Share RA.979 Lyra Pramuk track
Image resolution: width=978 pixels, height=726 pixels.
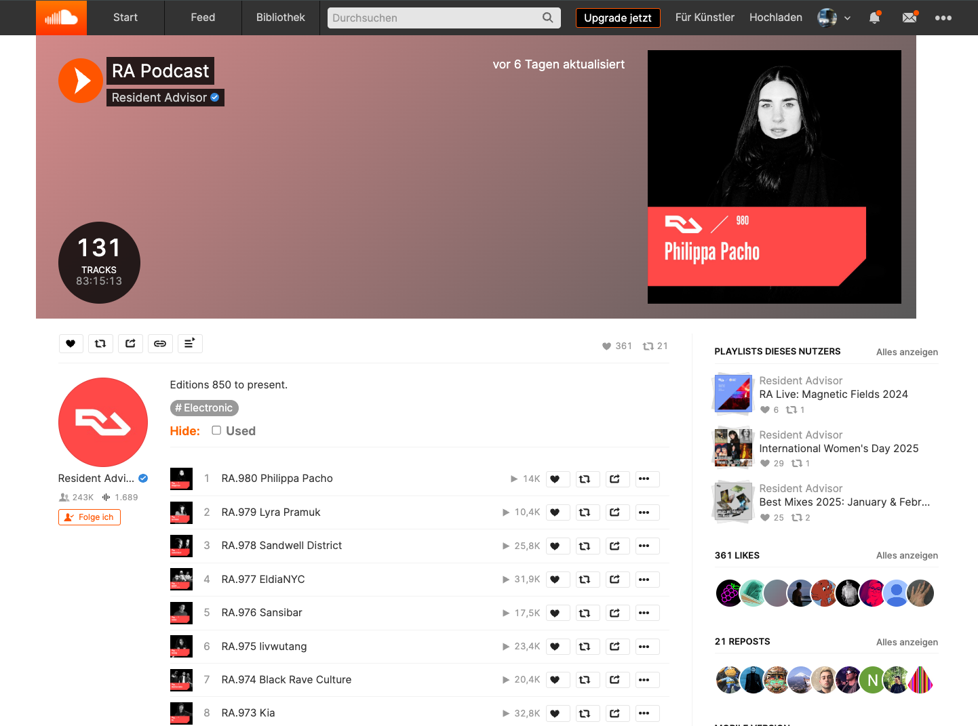point(615,512)
